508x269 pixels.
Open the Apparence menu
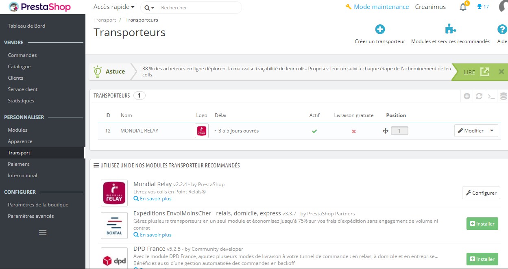tap(20, 141)
